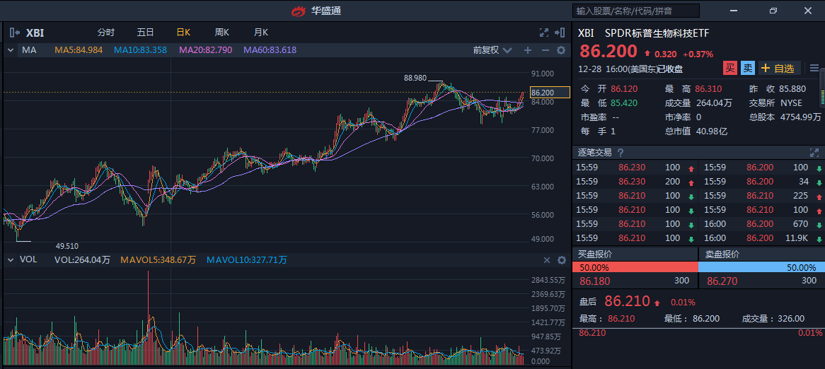Expand chart to fullscreen view
825x369 pixels.
point(544,33)
